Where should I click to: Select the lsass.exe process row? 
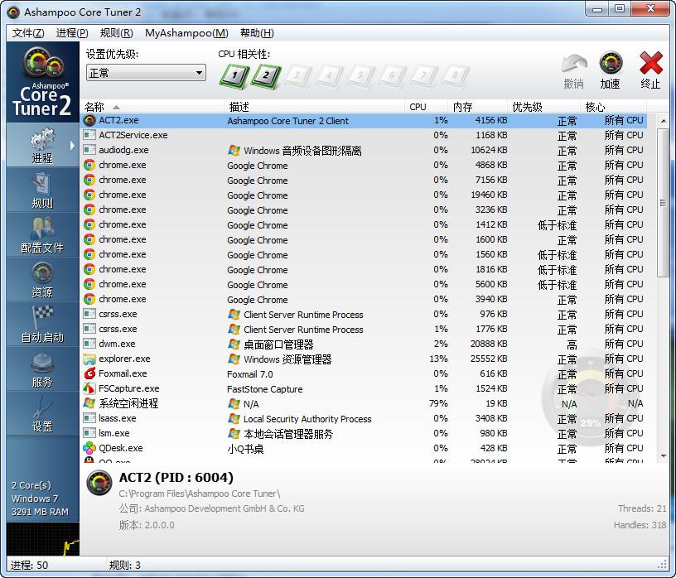tap(364, 418)
